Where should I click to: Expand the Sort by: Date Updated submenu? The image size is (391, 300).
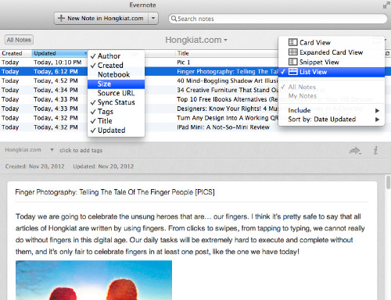[332, 120]
